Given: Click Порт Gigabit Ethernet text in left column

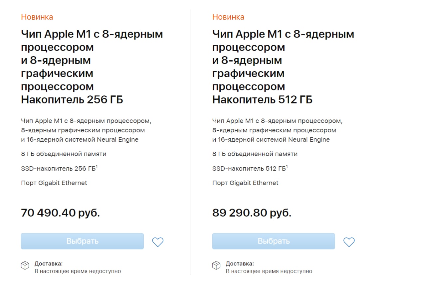Looking at the screenshot, I should 54,183.
